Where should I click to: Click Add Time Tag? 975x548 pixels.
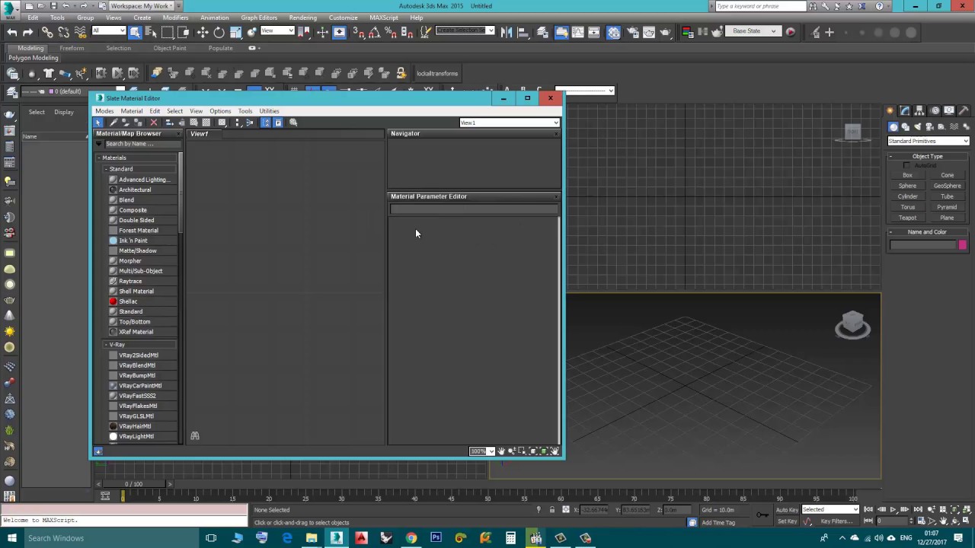[718, 522]
